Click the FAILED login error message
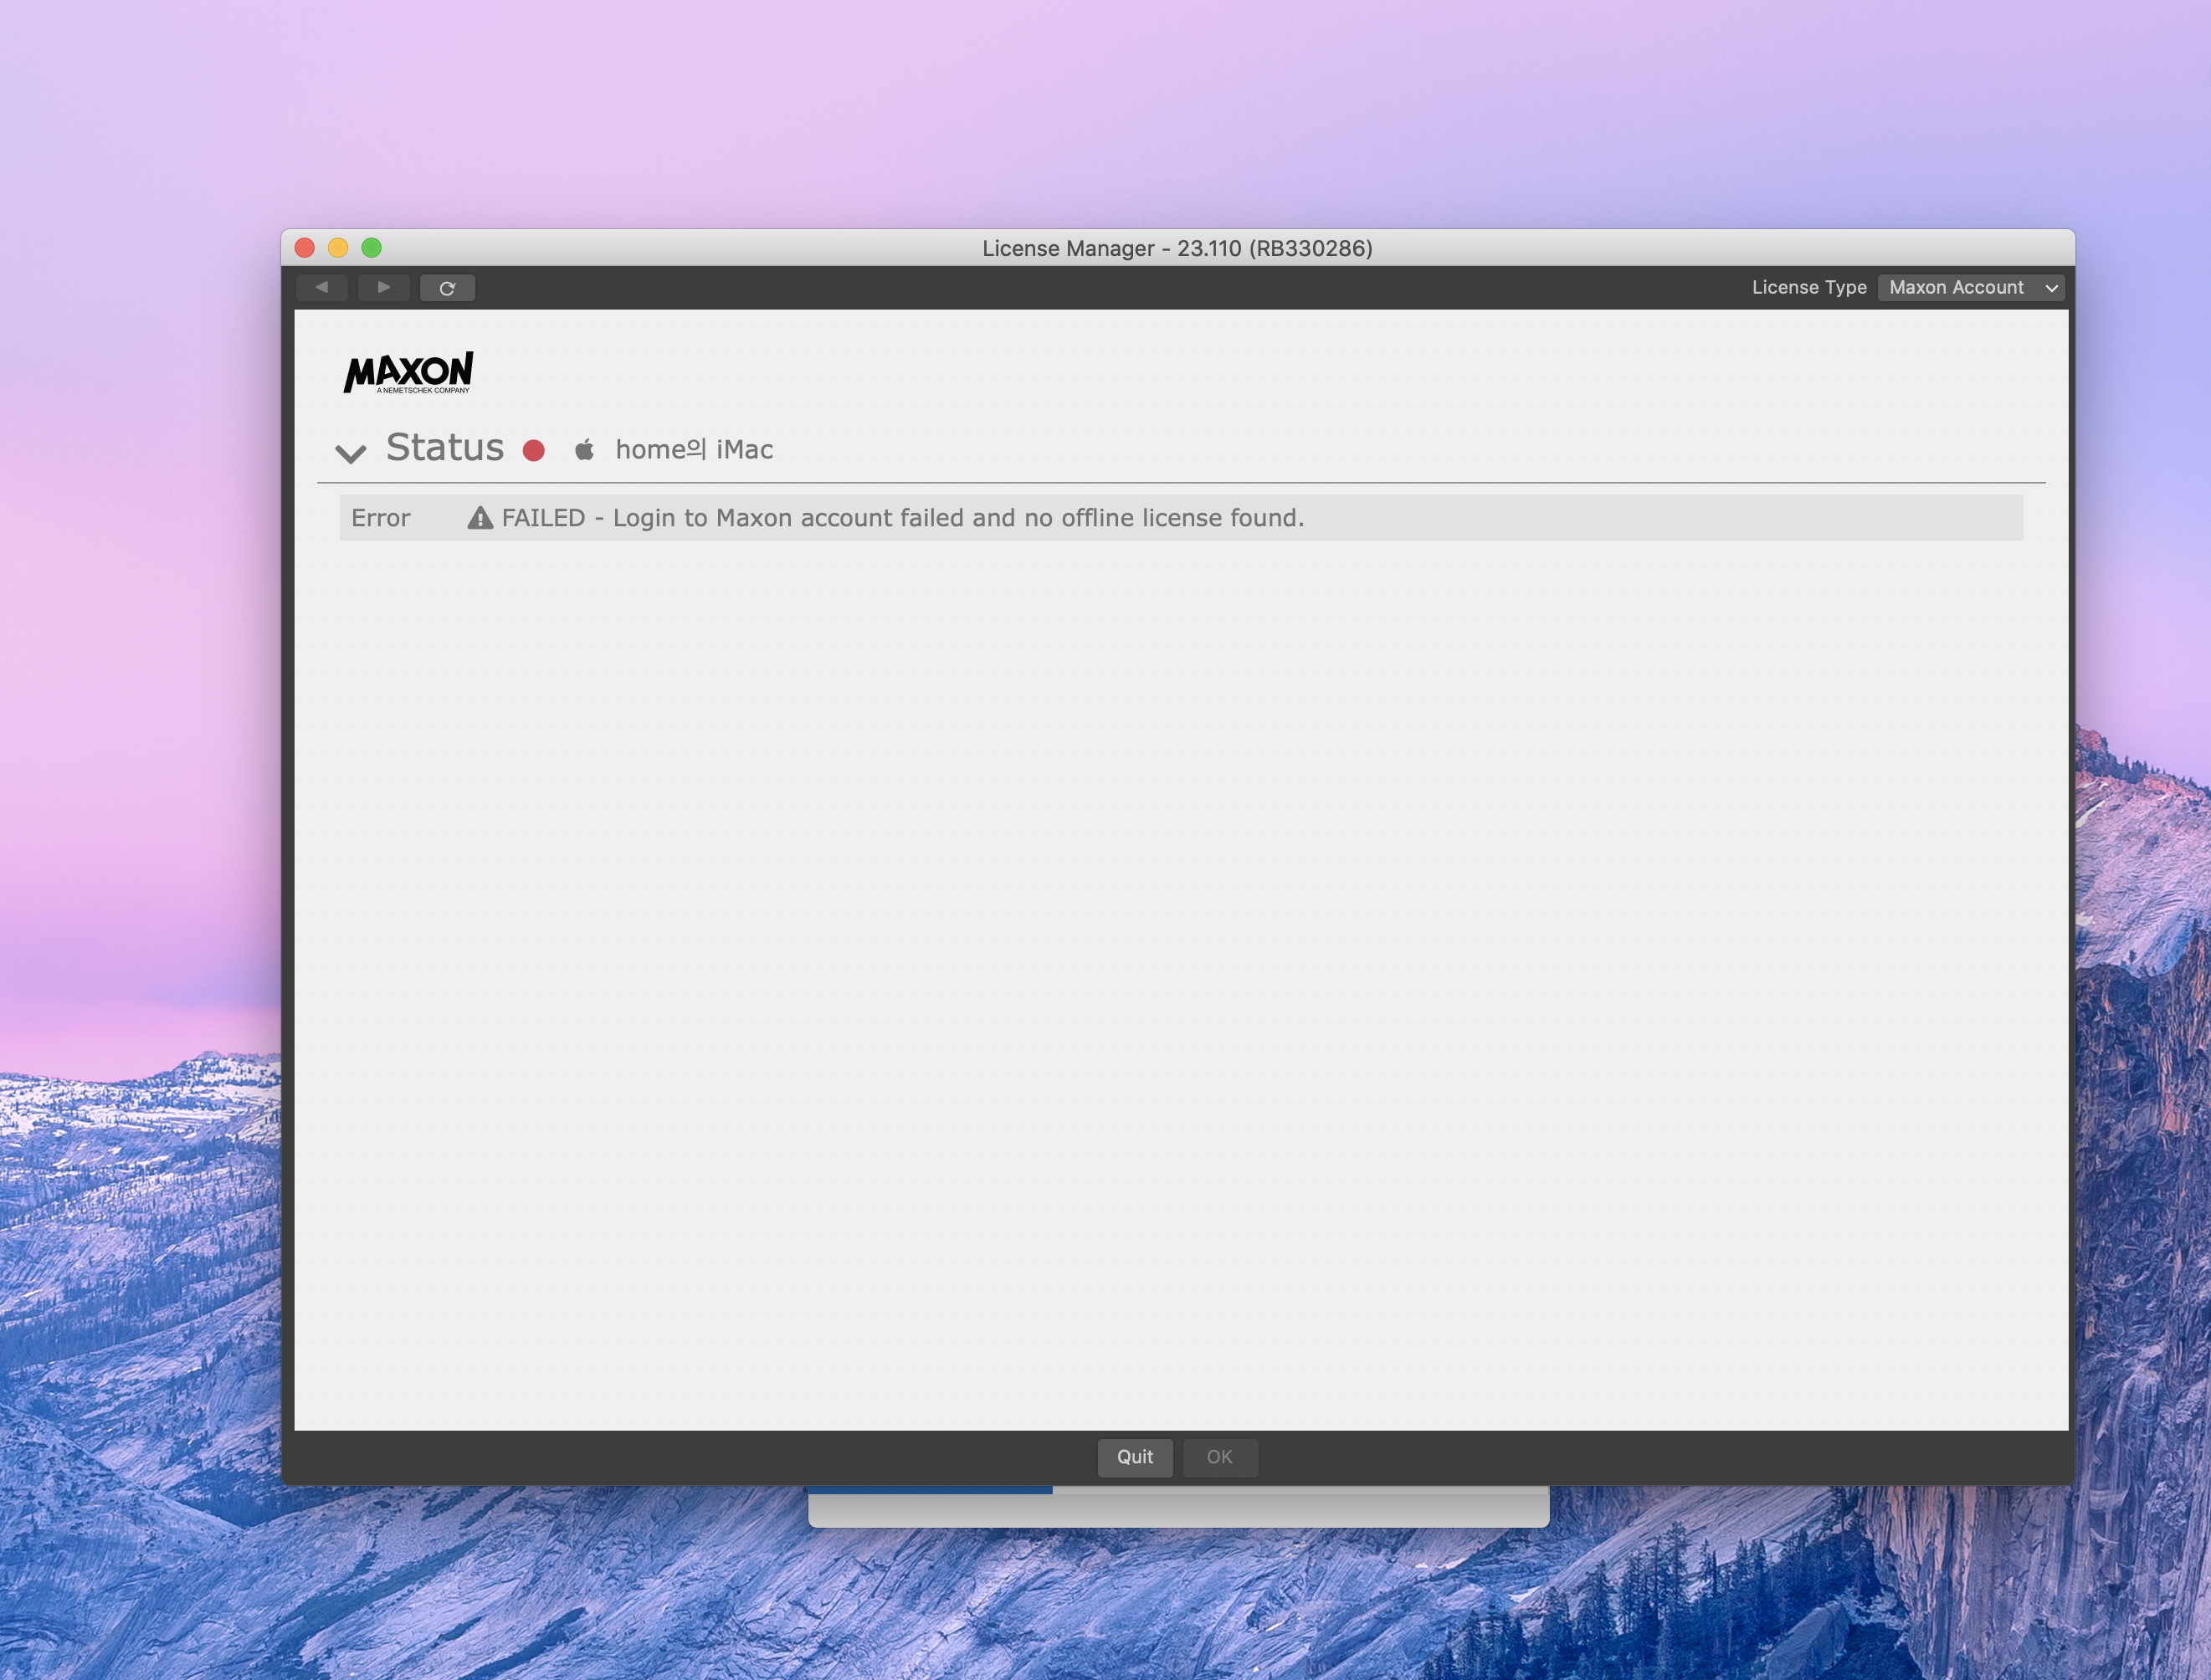Image resolution: width=2211 pixels, height=1680 pixels. [903, 518]
